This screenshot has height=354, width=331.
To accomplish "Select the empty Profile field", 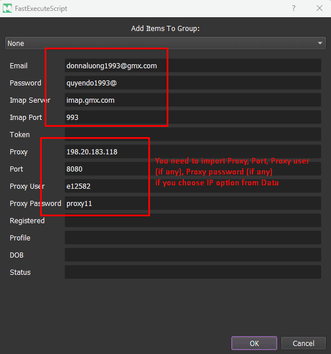I will (x=193, y=238).
